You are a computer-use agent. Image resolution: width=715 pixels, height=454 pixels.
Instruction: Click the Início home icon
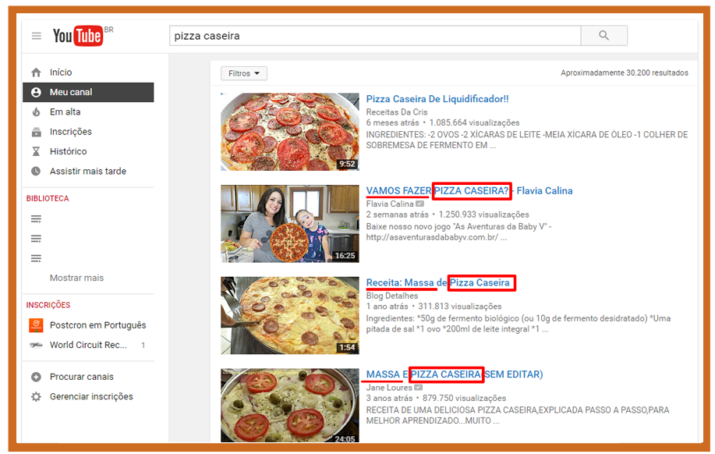36,73
